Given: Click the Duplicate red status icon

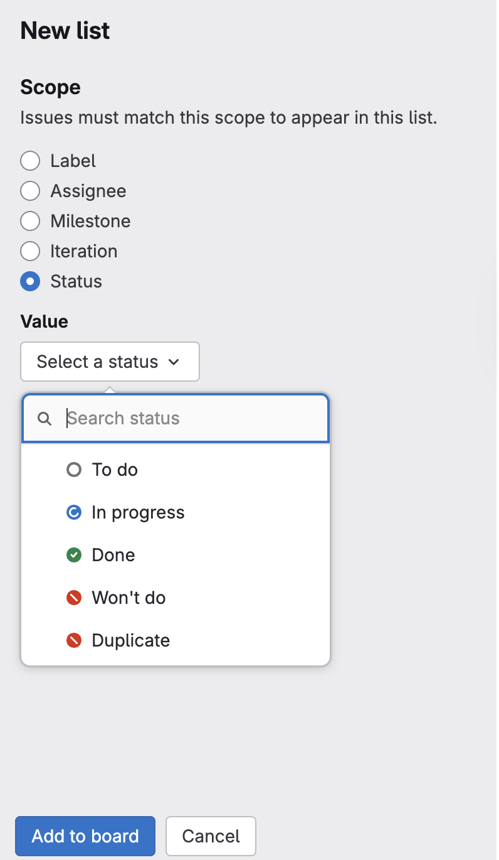Looking at the screenshot, I should [x=73, y=640].
